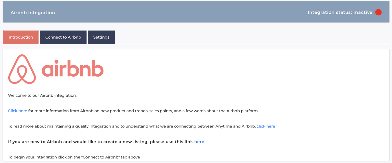The width and height of the screenshot is (392, 163).
Task: Click the 'To begin your integration' instruction line
Action: [74, 157]
